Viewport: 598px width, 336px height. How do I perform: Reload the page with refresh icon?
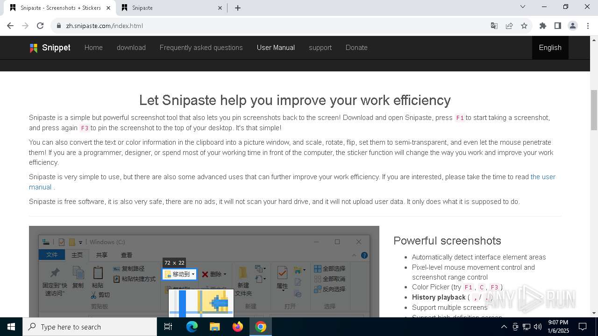pos(40,26)
